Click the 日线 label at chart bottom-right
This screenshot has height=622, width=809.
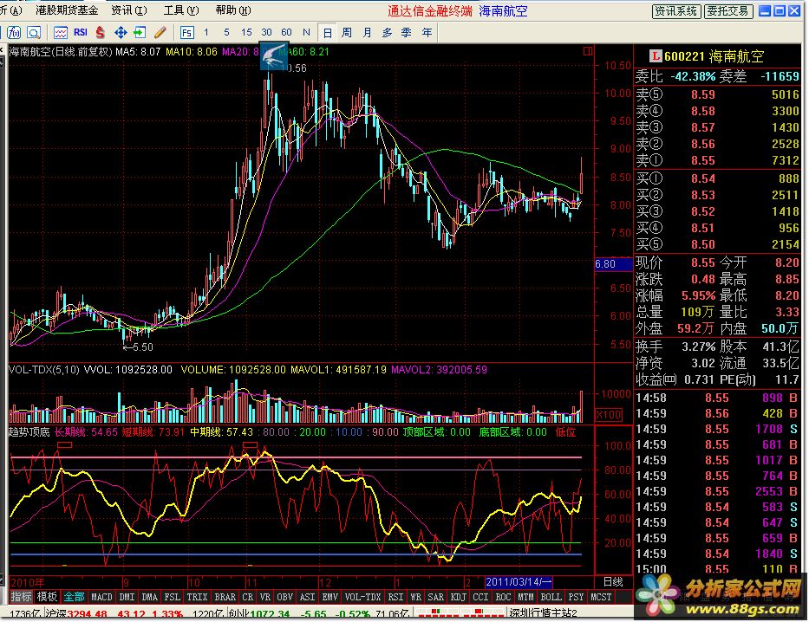(x=613, y=582)
